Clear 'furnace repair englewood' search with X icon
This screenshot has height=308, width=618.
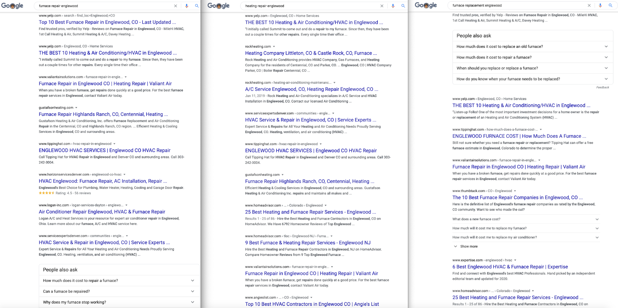pos(176,6)
